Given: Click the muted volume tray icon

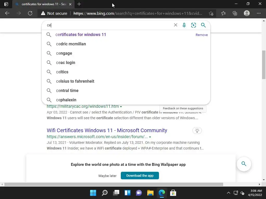Looking at the screenshot, I should [x=242, y=193].
